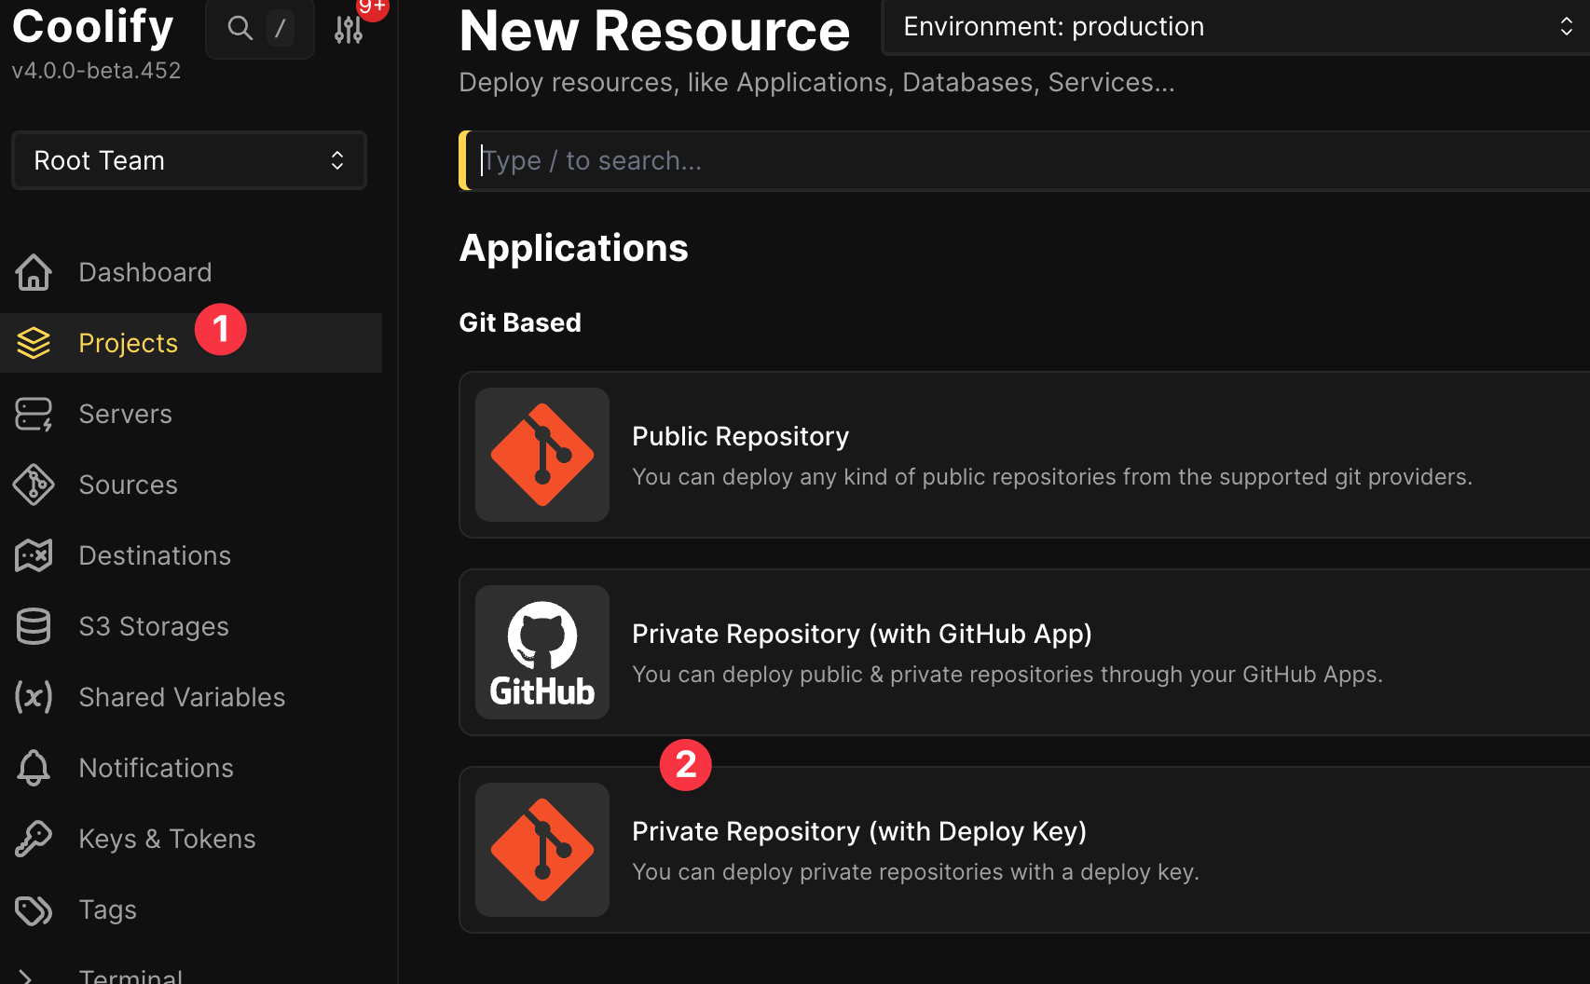This screenshot has height=984, width=1590.
Task: Choose Private Repository with GitHub App
Action: 1023,652
